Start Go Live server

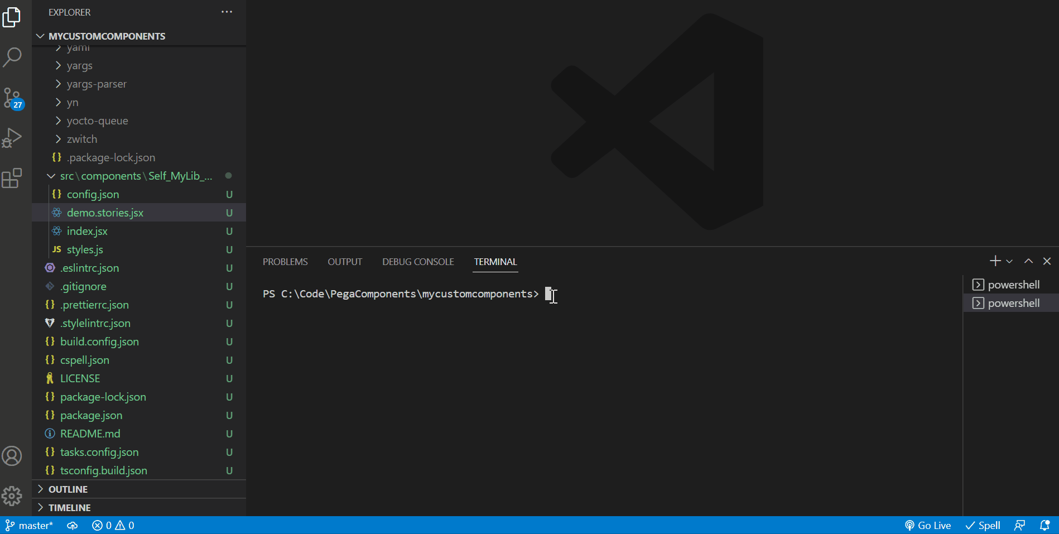point(928,526)
